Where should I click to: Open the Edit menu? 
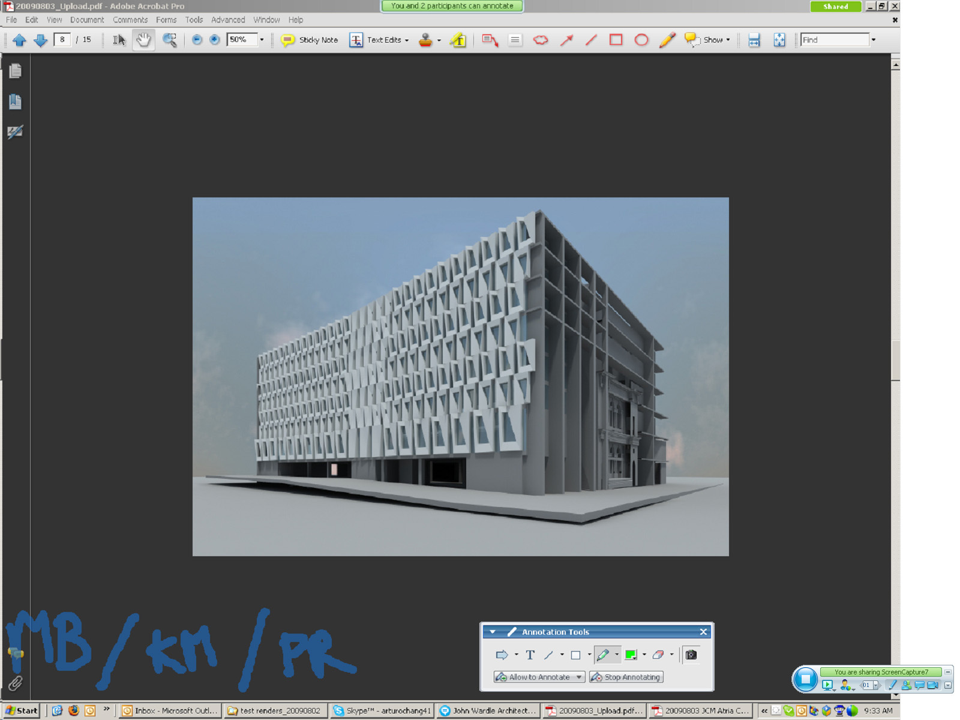pyautogui.click(x=31, y=20)
